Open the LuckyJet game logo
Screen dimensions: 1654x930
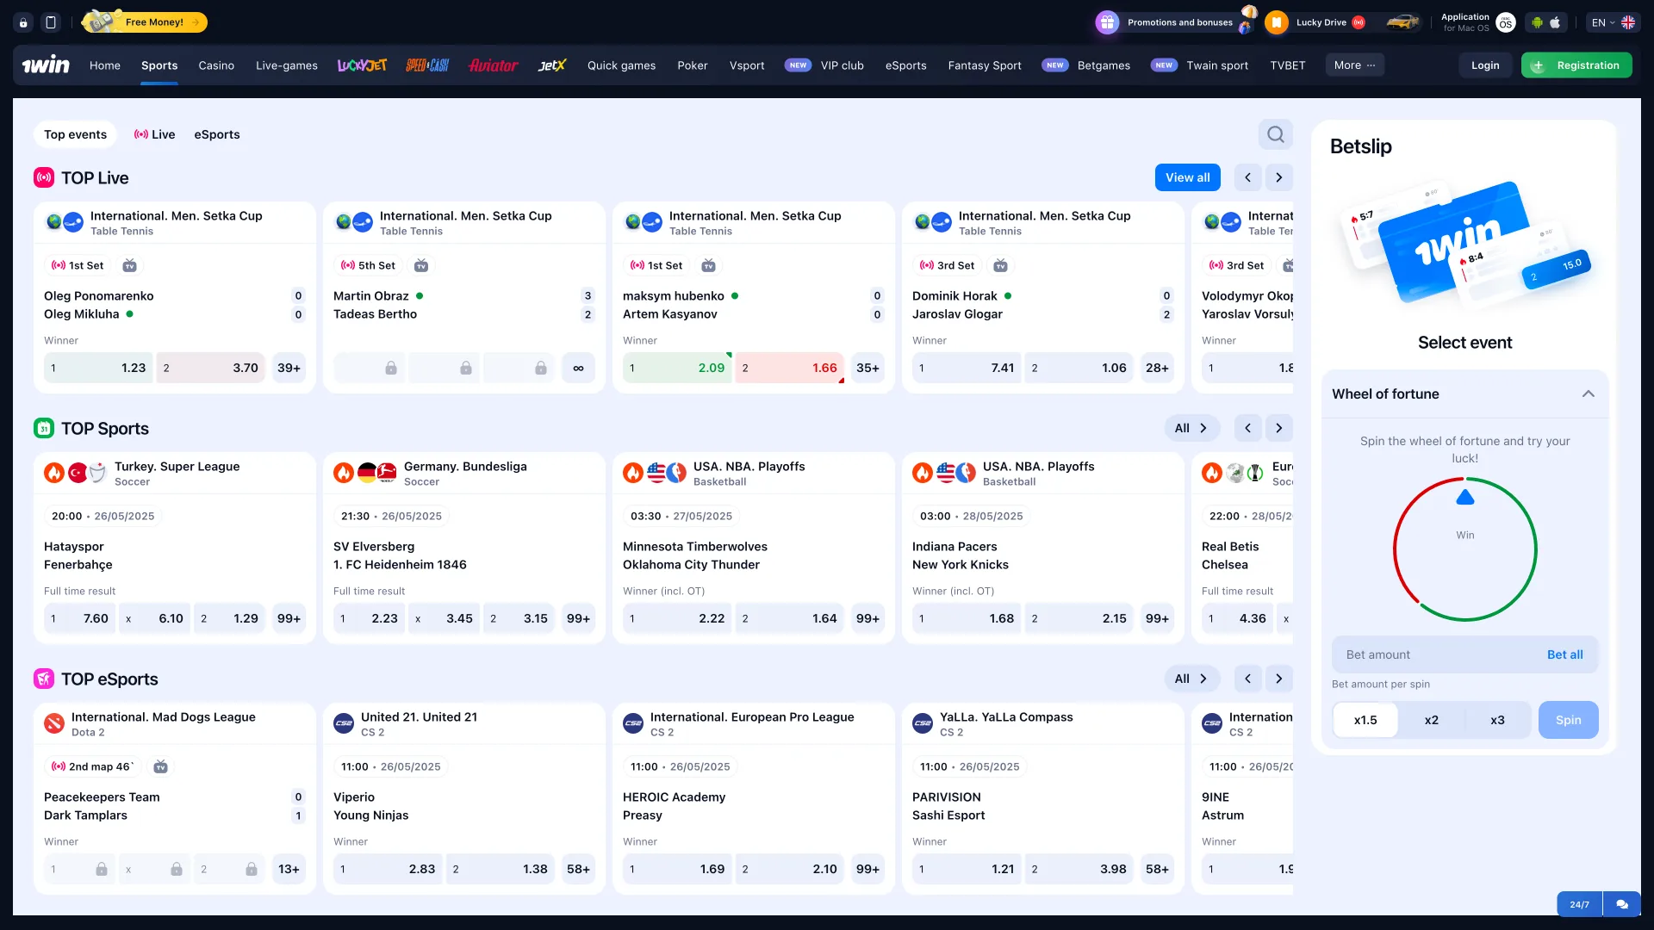point(362,65)
